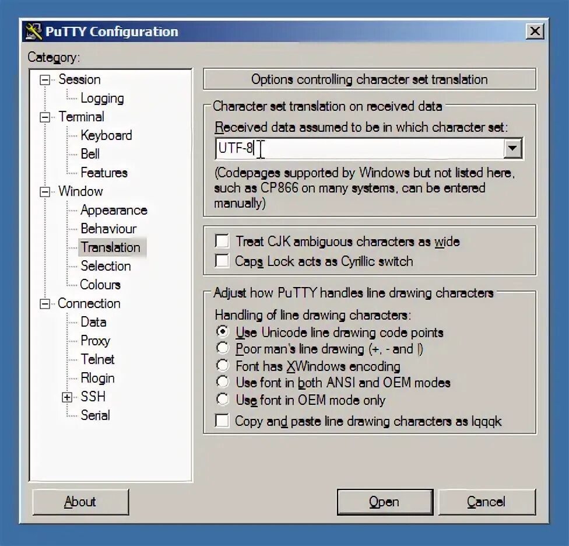Open the Proxy category

(x=96, y=341)
